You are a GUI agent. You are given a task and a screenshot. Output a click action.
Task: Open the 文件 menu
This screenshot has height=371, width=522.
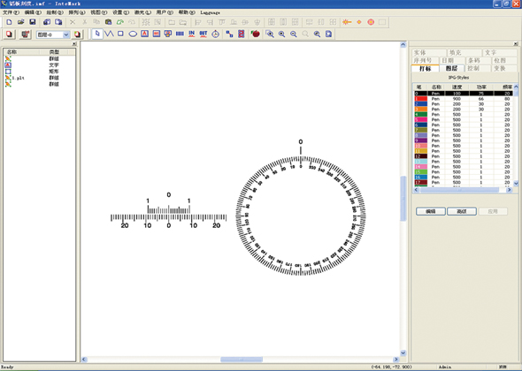(11, 12)
